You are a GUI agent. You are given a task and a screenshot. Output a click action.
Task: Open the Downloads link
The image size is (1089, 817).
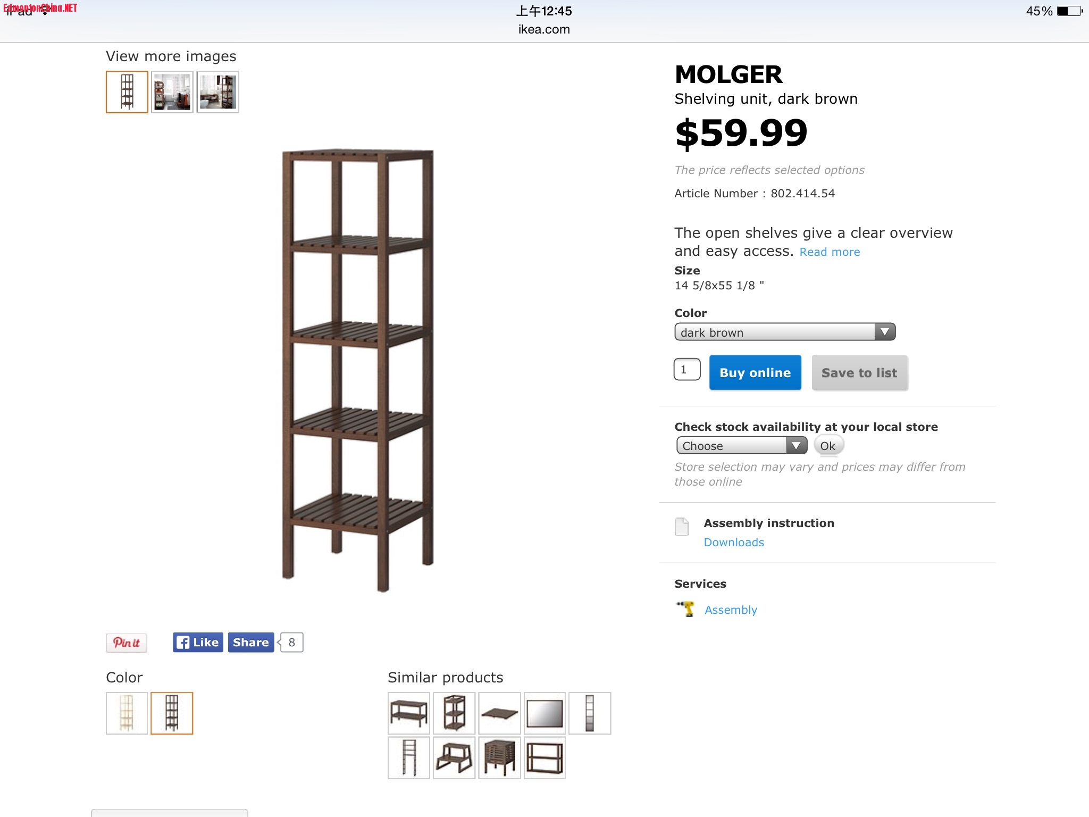pyautogui.click(x=734, y=543)
